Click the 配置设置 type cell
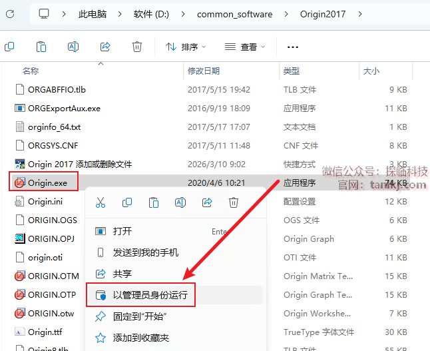The height and width of the screenshot is (351, 430). point(300,201)
